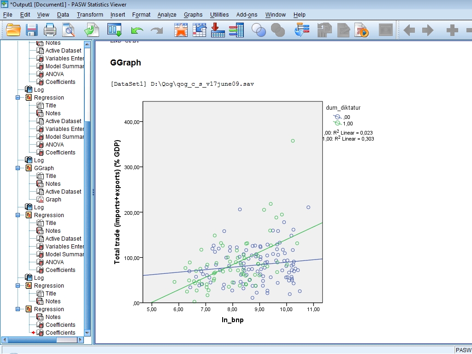Open the Analyze menu

pos(166,15)
